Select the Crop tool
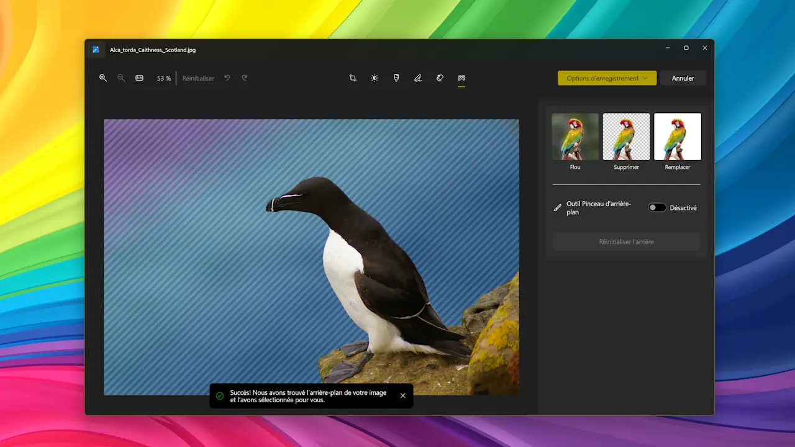The image size is (795, 447). coord(353,78)
